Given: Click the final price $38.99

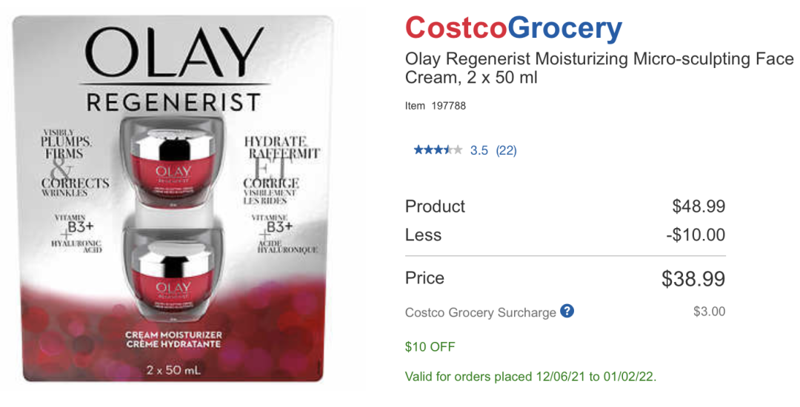Looking at the screenshot, I should pyautogui.click(x=693, y=279).
